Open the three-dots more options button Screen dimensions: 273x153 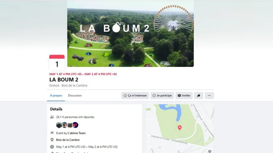[209, 96]
